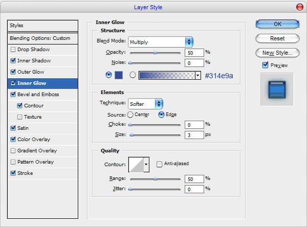Viewport: 307px width, 227px height.
Task: Open the gradient picker dropdown arrow
Action: coord(198,75)
